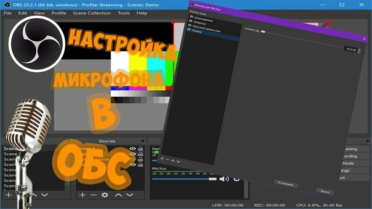The height and width of the screenshot is (209, 372).
Task: Show the hidden third source
Action: click(133, 159)
